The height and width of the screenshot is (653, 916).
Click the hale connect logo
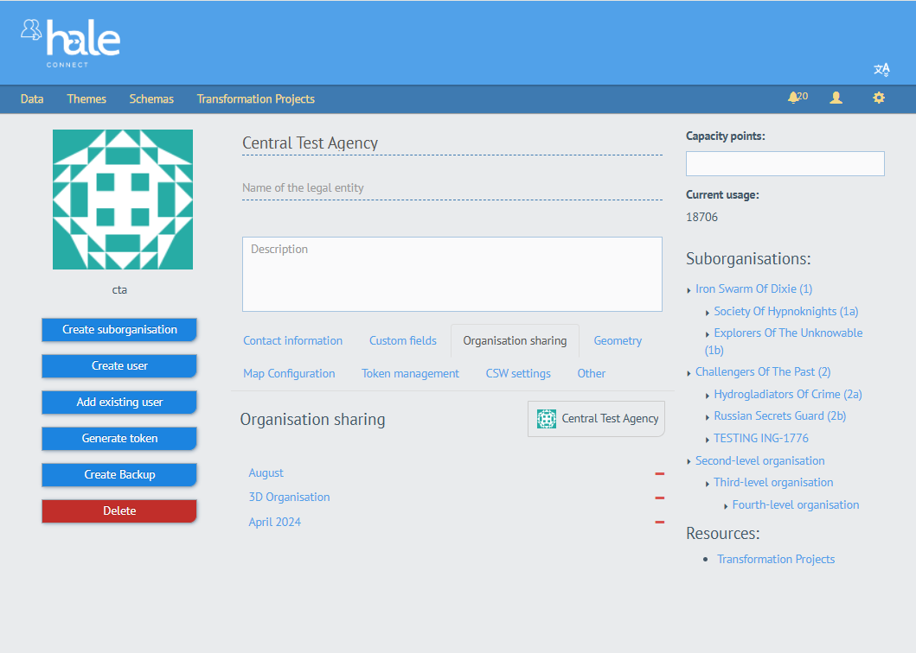[73, 41]
